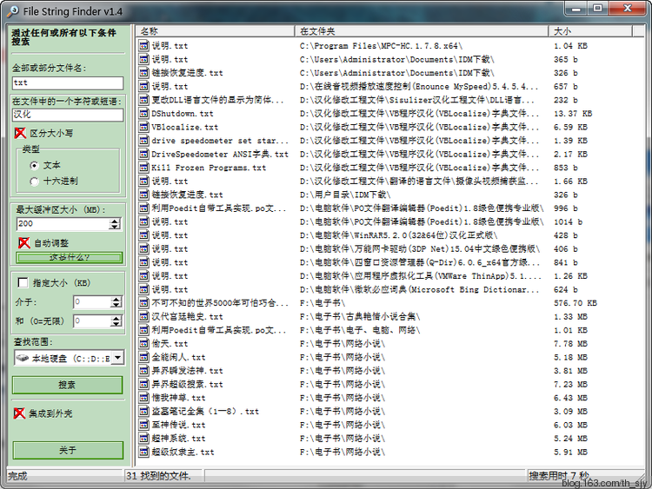
Task: Click file icon beside 偷天.txt
Action: (x=143, y=344)
